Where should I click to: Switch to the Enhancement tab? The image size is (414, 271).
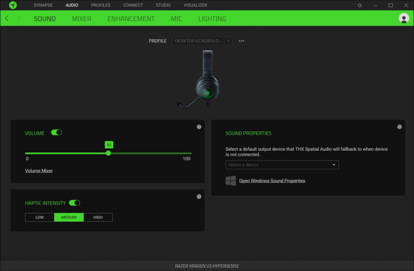[x=131, y=19]
